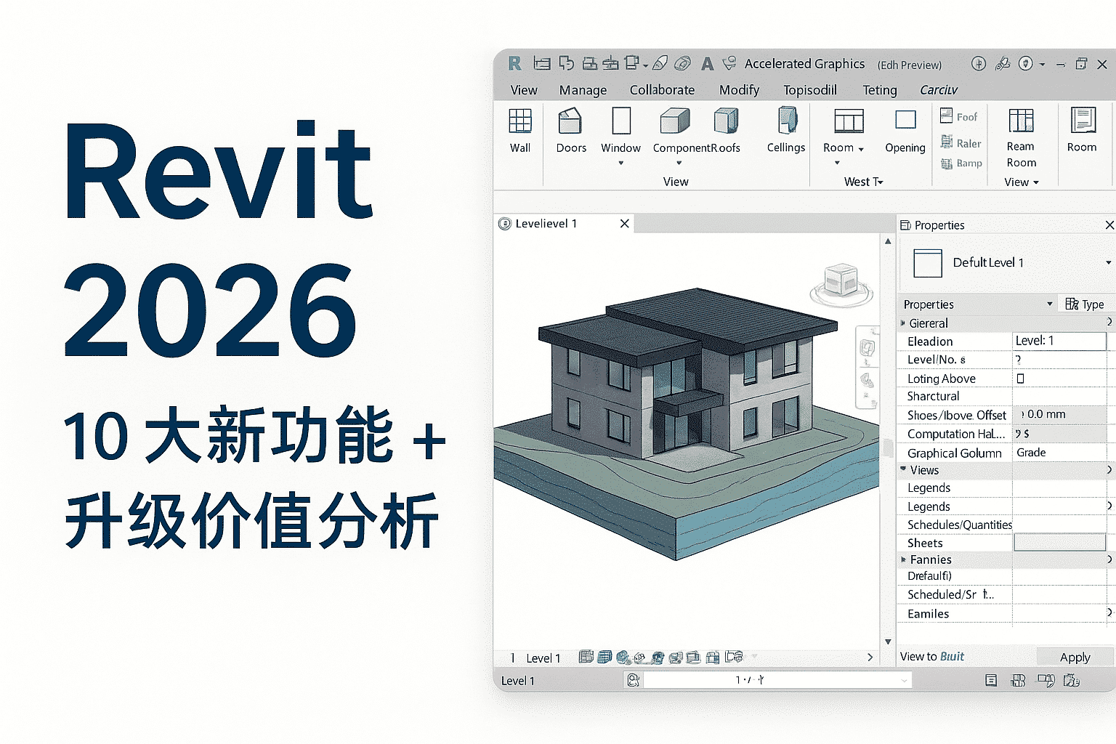Viewport: 1116px width, 744px height.
Task: Select the Cellings tool icon
Action: pos(786,121)
